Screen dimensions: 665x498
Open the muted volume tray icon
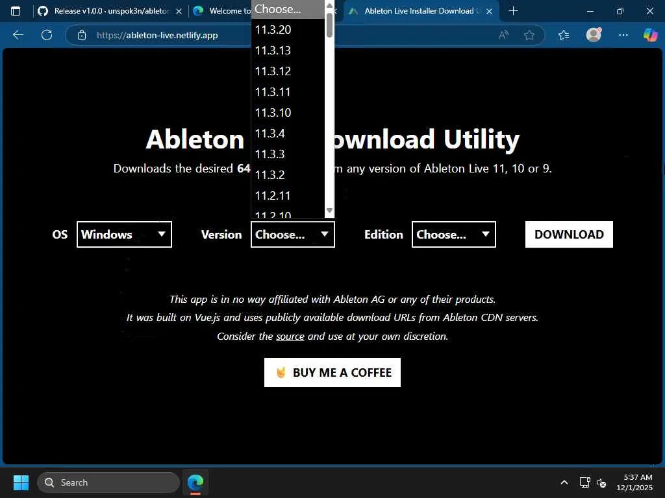[x=601, y=482]
